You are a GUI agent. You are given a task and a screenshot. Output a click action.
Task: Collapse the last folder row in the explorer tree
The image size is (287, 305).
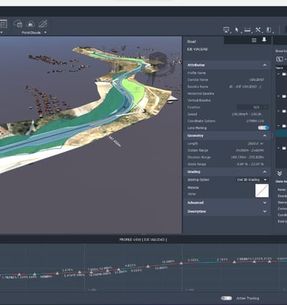(279, 148)
